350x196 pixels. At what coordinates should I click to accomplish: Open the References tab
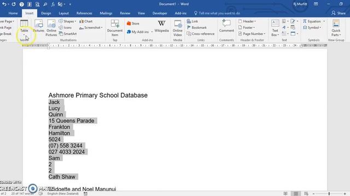coord(84,13)
